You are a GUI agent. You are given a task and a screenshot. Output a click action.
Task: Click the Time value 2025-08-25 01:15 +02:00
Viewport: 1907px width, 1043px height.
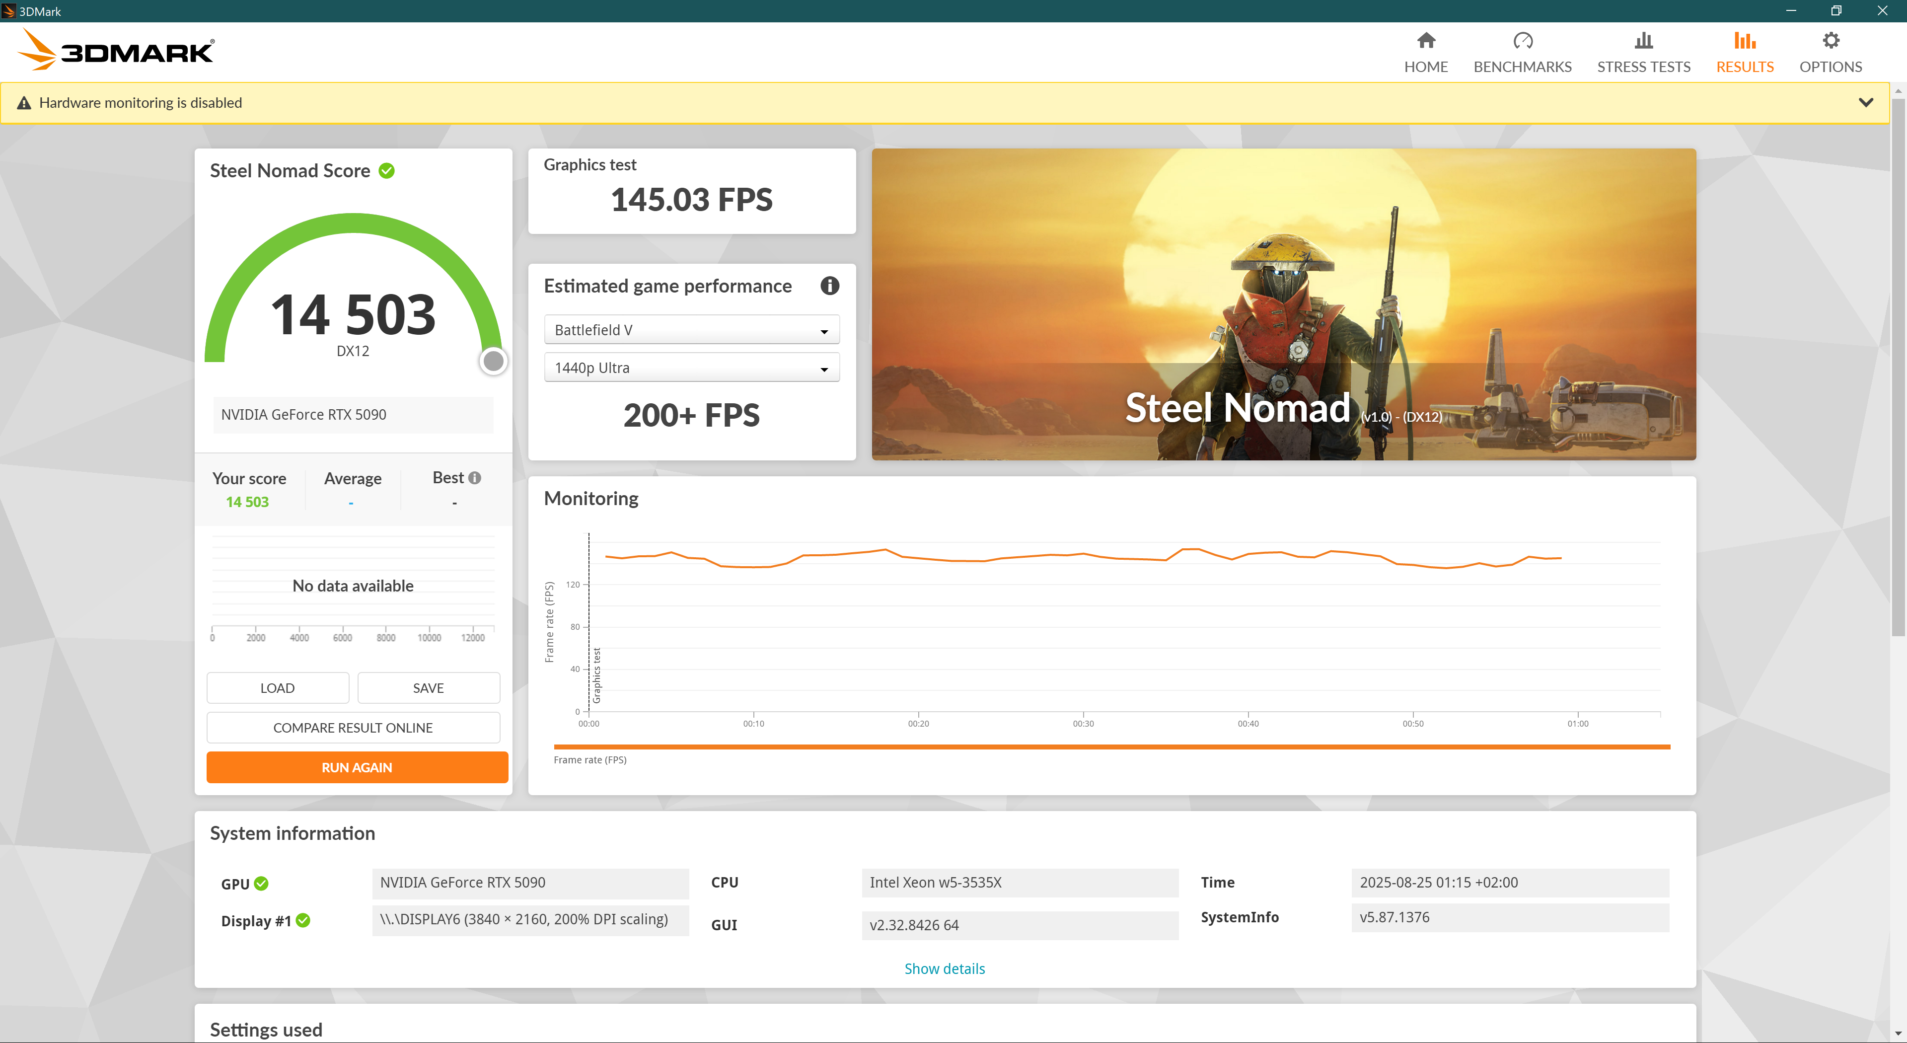1510,883
